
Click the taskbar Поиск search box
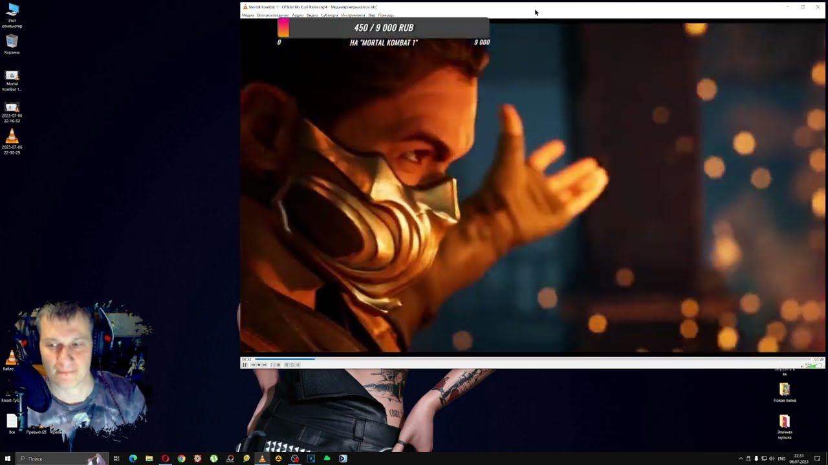pos(61,459)
